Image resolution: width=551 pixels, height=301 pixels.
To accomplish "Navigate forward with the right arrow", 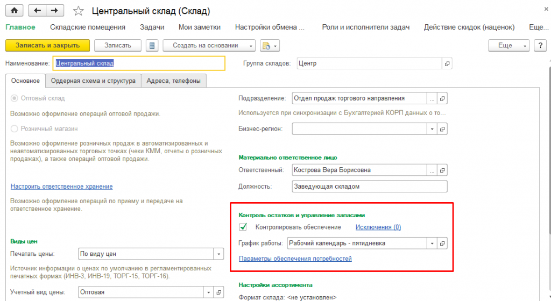I will (54, 11).
